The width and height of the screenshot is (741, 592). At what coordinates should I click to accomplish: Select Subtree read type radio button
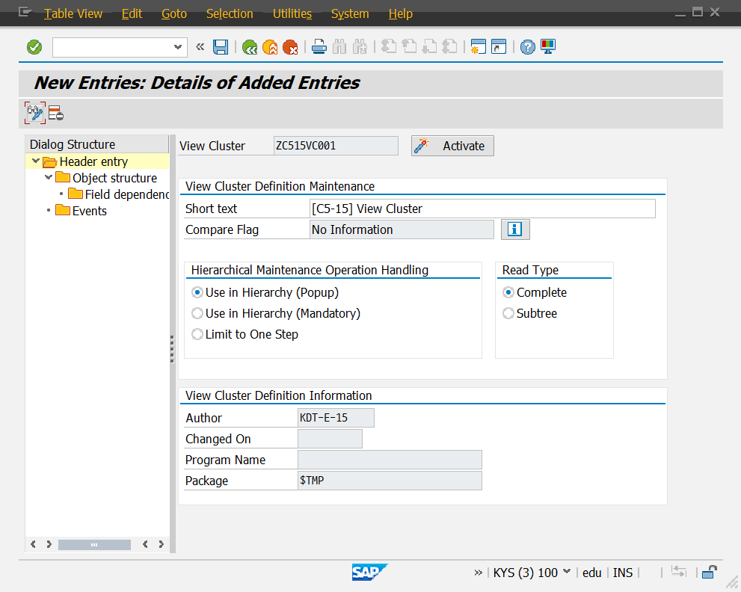[x=508, y=313]
